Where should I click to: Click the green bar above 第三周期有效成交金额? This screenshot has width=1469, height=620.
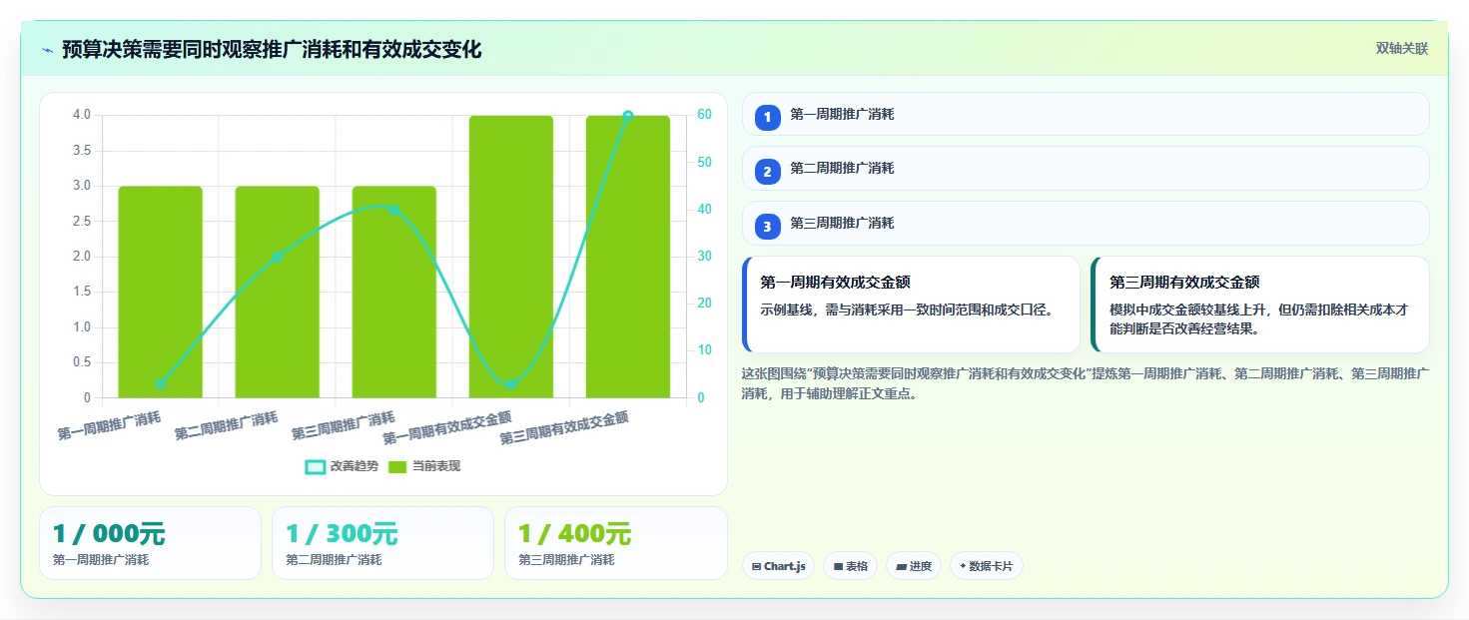[627, 257]
